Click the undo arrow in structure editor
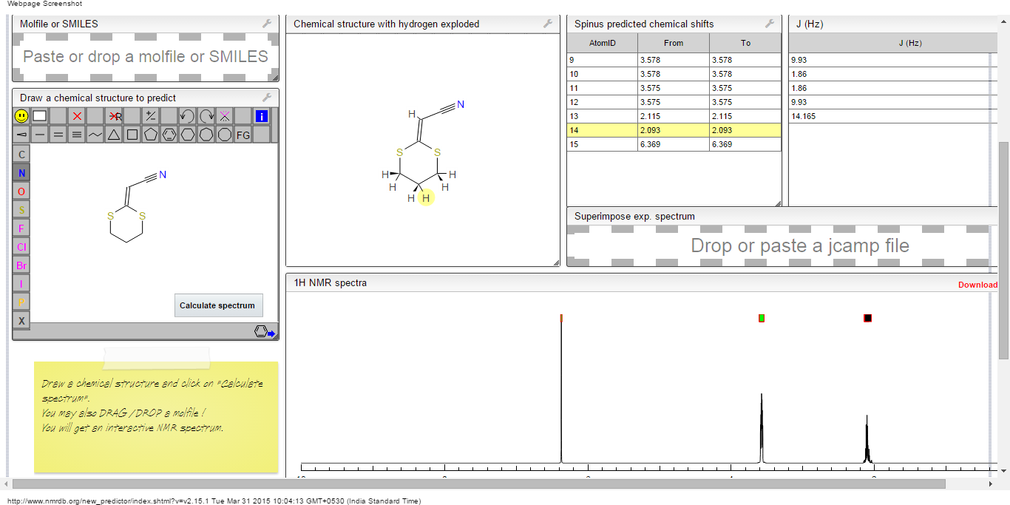Viewport: 1010px width, 505px height. pyautogui.click(x=187, y=116)
